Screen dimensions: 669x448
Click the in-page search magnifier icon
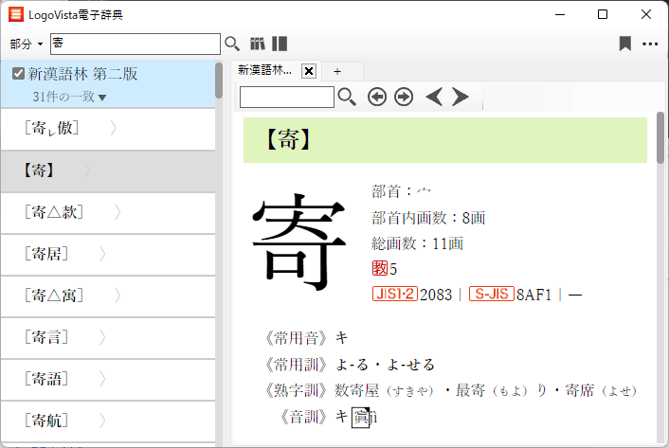(x=347, y=97)
